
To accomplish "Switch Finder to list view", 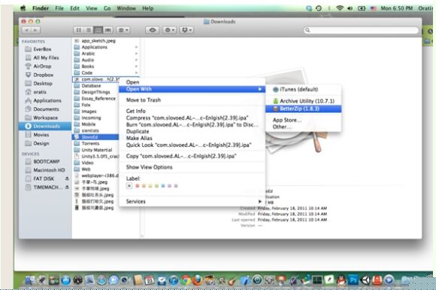I will (89, 30).
